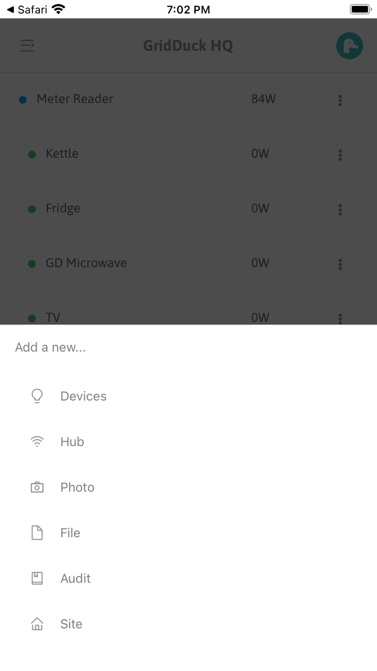Select the File document icon
Image resolution: width=377 pixels, height=671 pixels.
[37, 532]
